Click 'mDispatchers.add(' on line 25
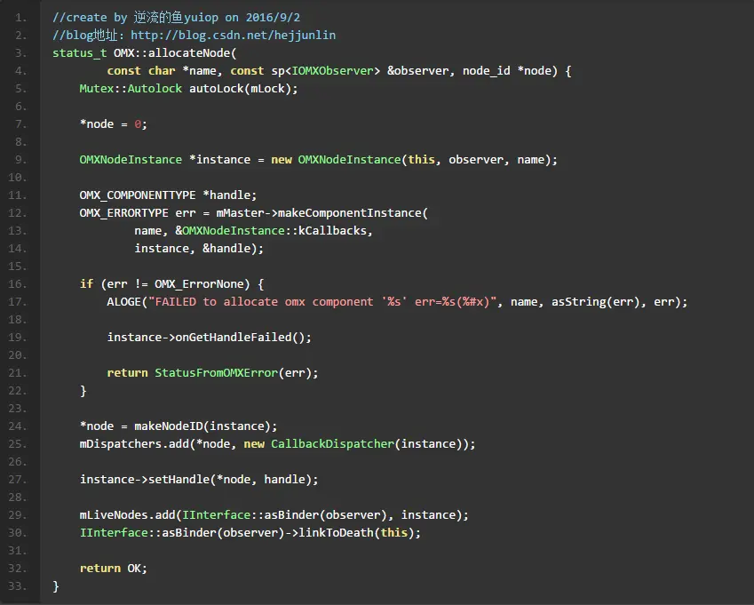The width and height of the screenshot is (754, 605). pyautogui.click(x=138, y=444)
